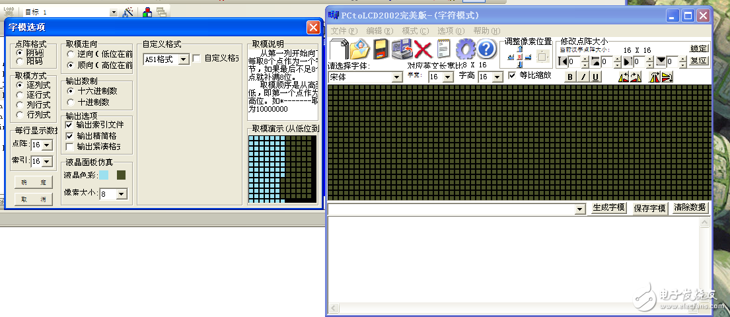Choose 逐行式 mode
The height and width of the screenshot is (317, 730).
[x=19, y=95]
